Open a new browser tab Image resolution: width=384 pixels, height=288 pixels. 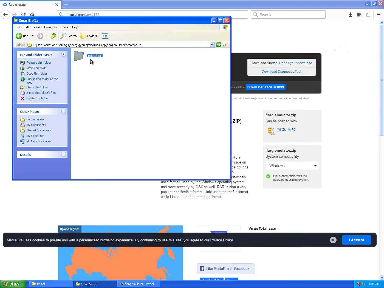tap(66, 4)
